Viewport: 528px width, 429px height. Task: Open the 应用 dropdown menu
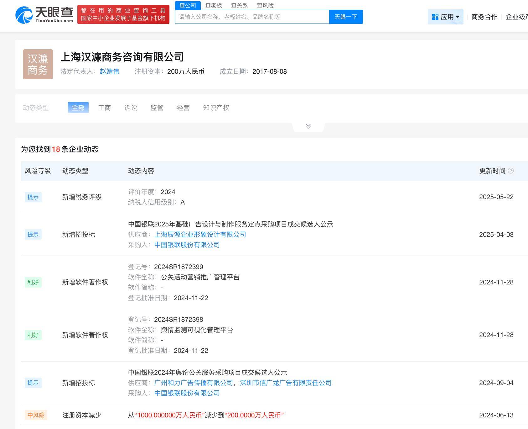point(445,17)
